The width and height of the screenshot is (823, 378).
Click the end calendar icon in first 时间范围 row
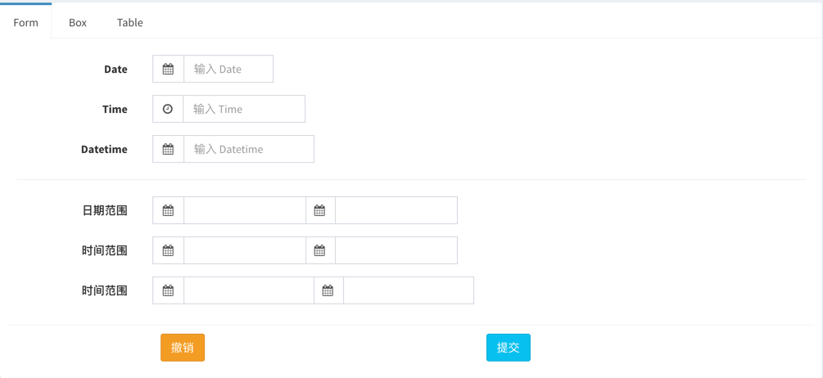click(x=319, y=250)
